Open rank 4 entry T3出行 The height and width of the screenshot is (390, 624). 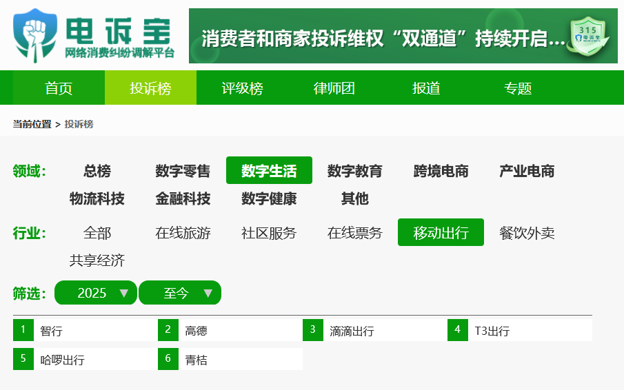520,330
